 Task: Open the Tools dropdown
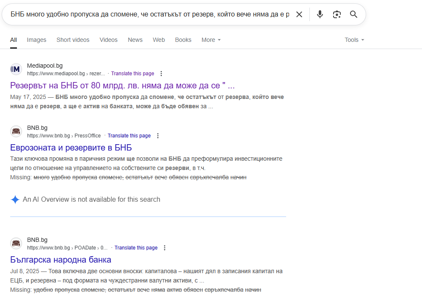[354, 40]
